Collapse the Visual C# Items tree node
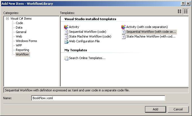The width and height of the screenshot is (192, 116). pyautogui.click(x=8, y=19)
